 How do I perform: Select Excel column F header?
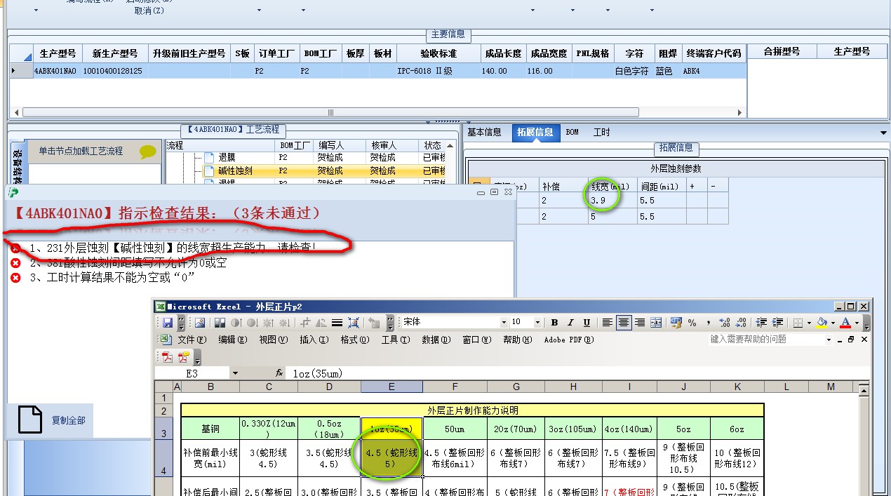click(455, 387)
